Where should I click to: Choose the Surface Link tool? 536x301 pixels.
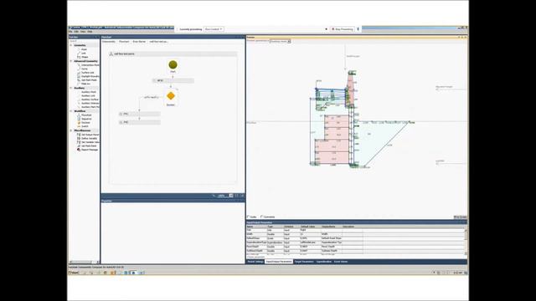87,73
